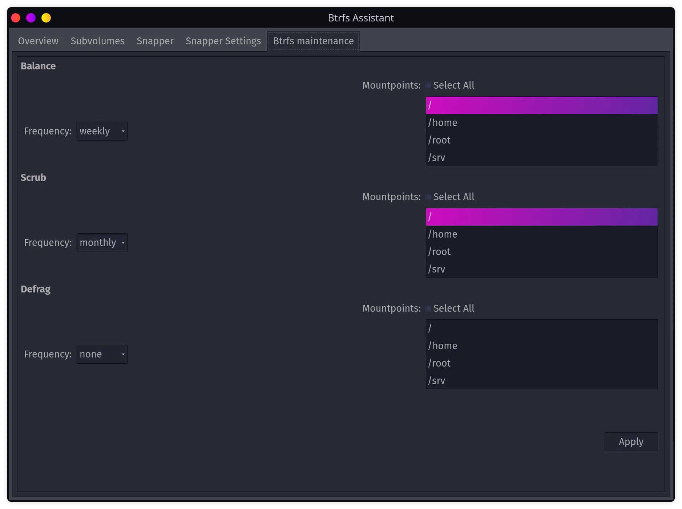Image resolution: width=682 pixels, height=509 pixels.
Task: Select the highlighted / mountpoint in Balance list
Action: tap(542, 105)
